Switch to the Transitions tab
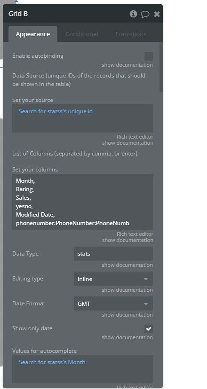The width and height of the screenshot is (207, 389). coord(131,34)
